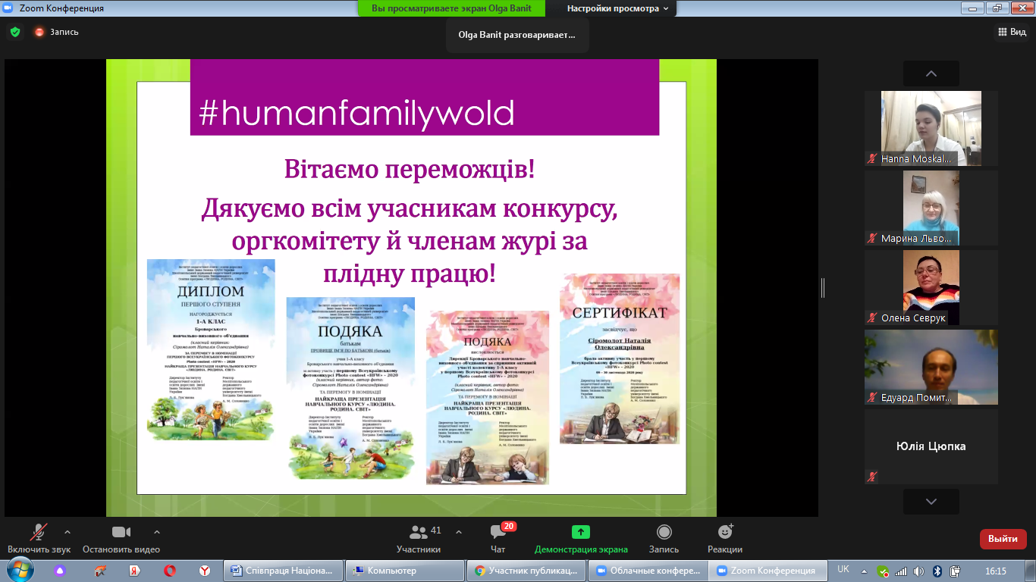Click the Yandex browser taskbar icon
The width and height of the screenshot is (1036, 582).
[205, 571]
